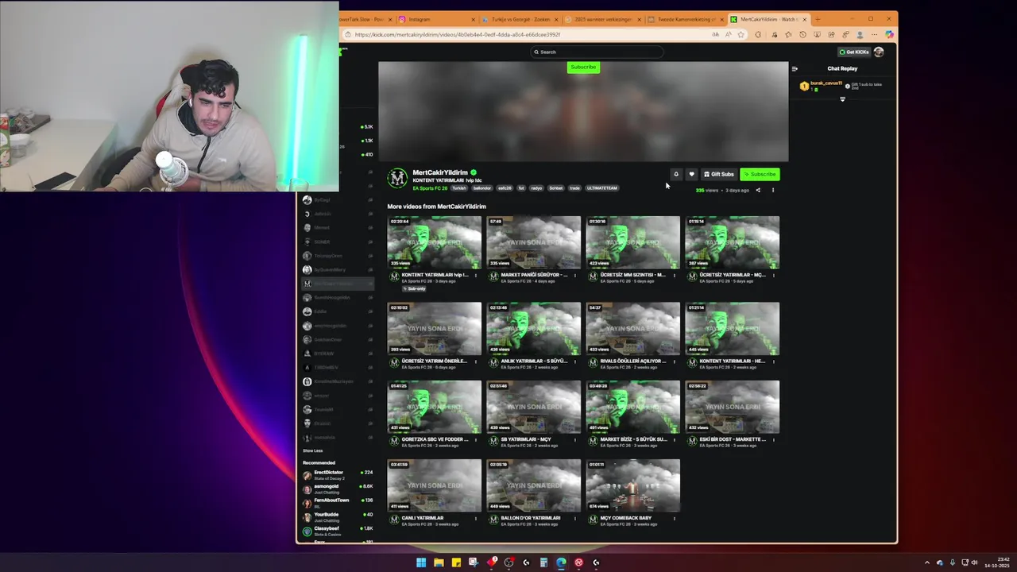Click the Copilot icon in browser toolbar
1017x572 pixels.
(x=889, y=34)
